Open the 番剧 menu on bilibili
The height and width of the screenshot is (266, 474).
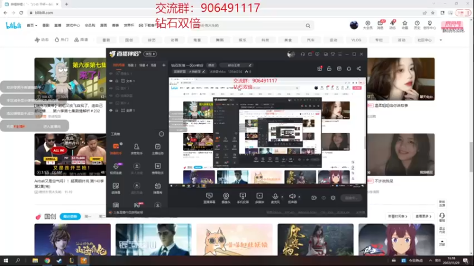46,25
